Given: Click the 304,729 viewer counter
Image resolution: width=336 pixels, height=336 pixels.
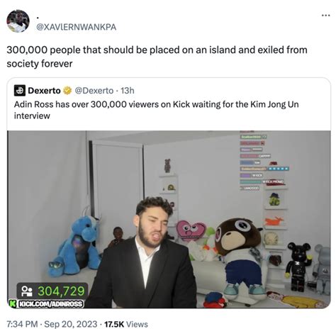Looking at the screenshot, I should 61,291.
